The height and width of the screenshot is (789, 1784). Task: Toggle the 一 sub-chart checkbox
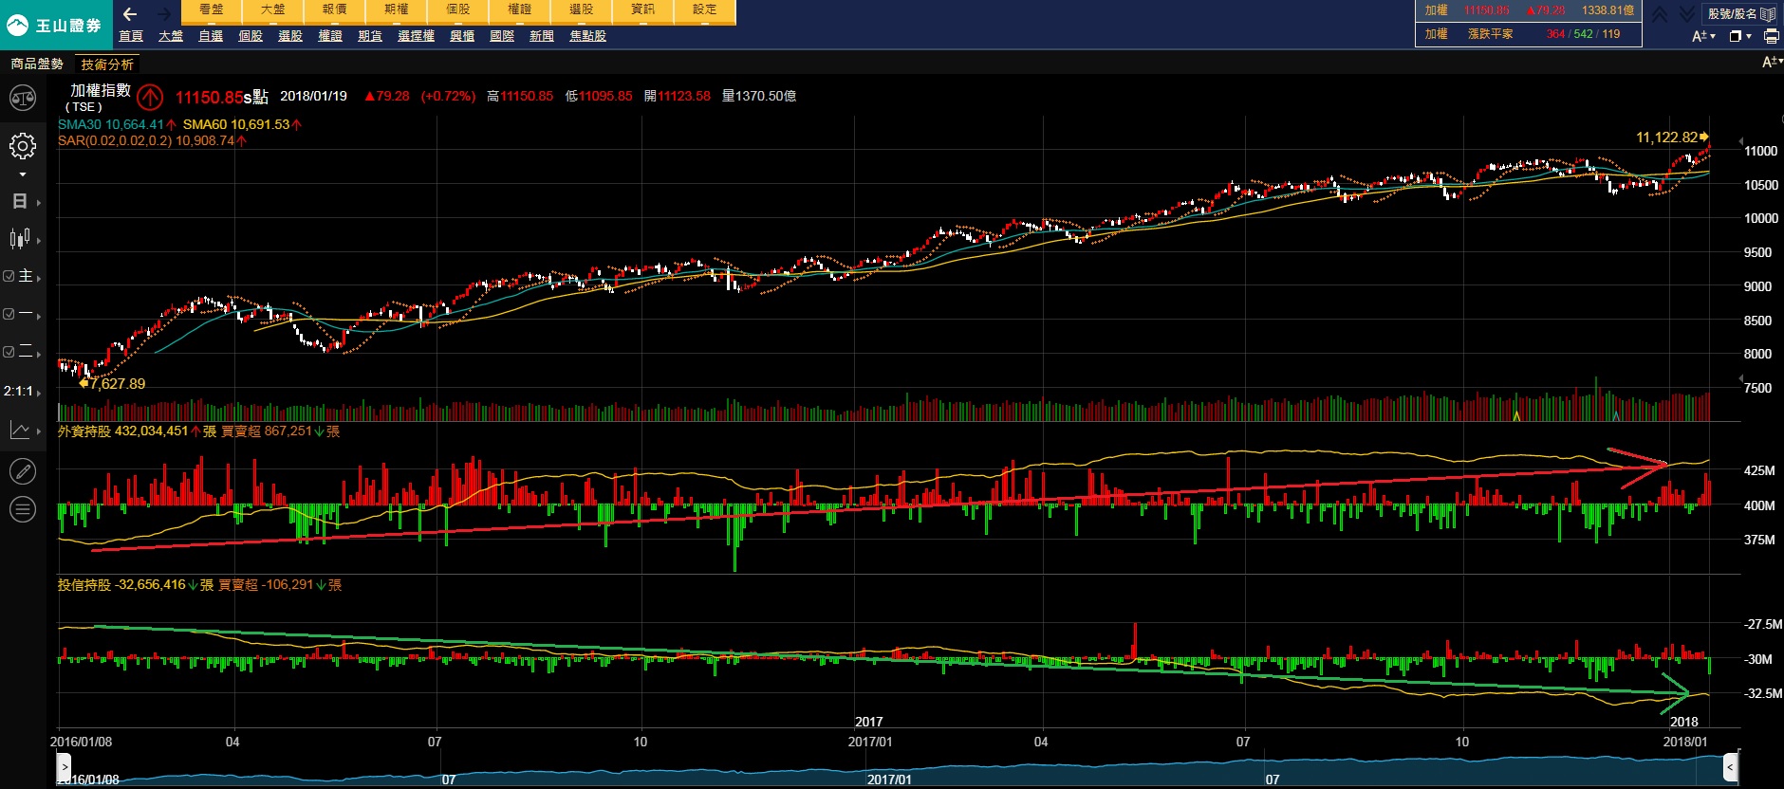click(9, 314)
